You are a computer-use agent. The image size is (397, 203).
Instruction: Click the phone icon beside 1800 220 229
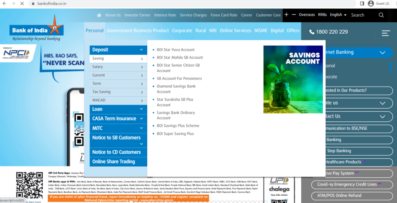[312, 32]
